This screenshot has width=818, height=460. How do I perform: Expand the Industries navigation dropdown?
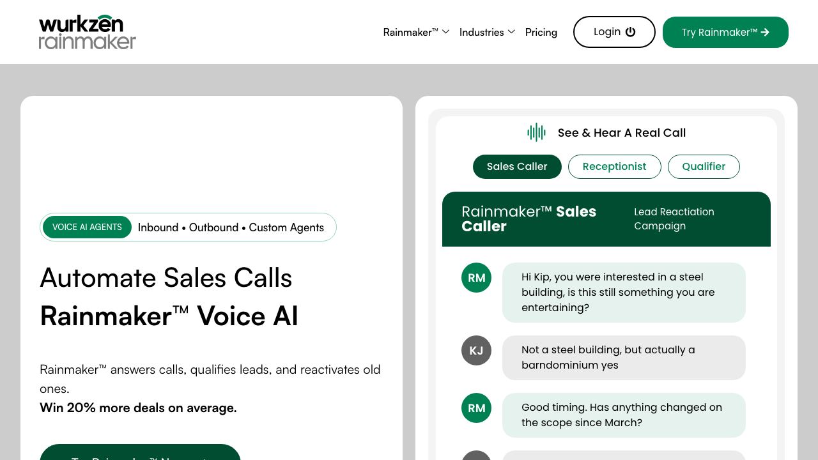coord(487,32)
